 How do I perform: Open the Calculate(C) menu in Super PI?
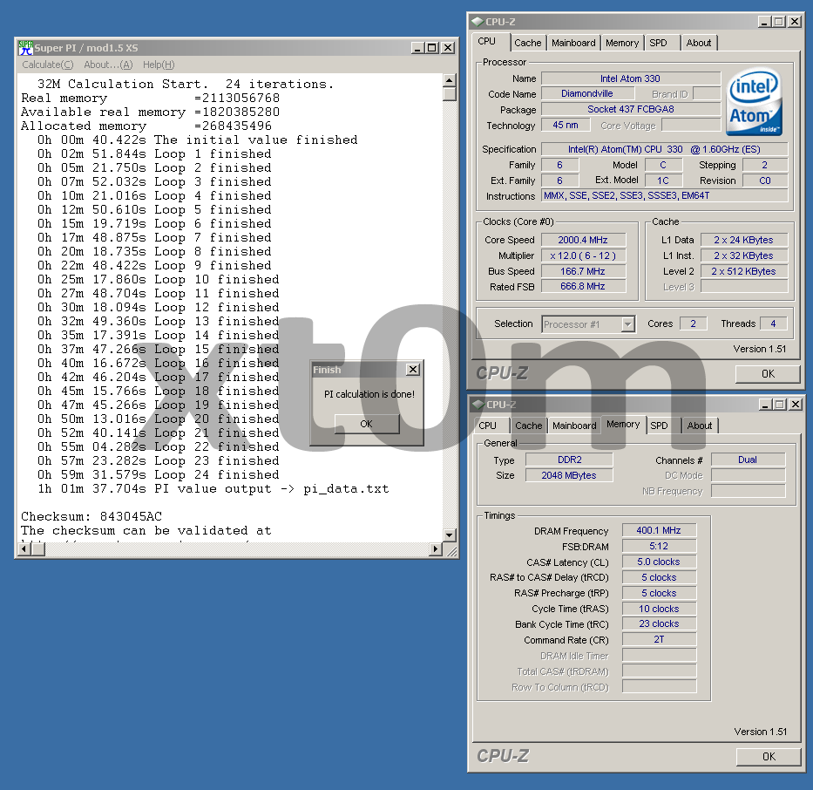[x=48, y=65]
